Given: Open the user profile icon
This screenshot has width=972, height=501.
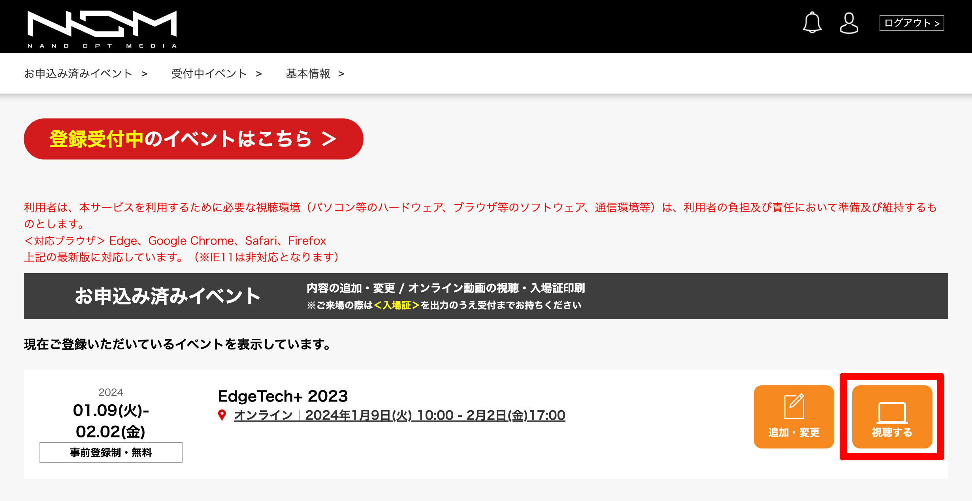Looking at the screenshot, I should (849, 23).
